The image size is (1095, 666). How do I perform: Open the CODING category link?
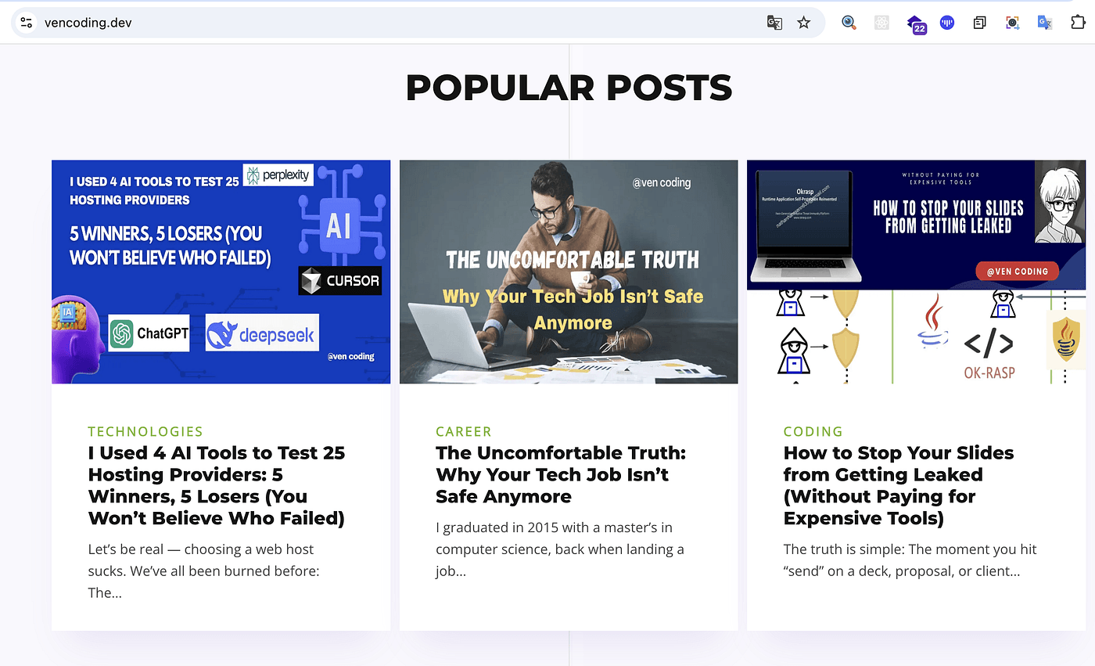coord(813,431)
